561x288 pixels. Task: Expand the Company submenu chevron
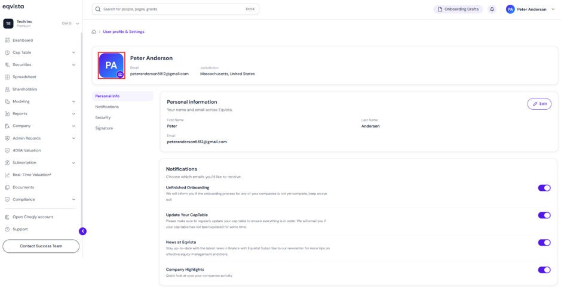point(73,126)
